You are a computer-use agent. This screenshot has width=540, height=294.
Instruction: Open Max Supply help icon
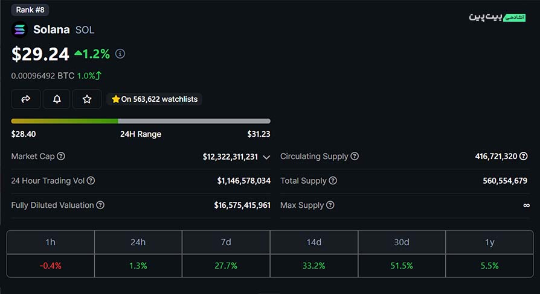pyautogui.click(x=330, y=205)
